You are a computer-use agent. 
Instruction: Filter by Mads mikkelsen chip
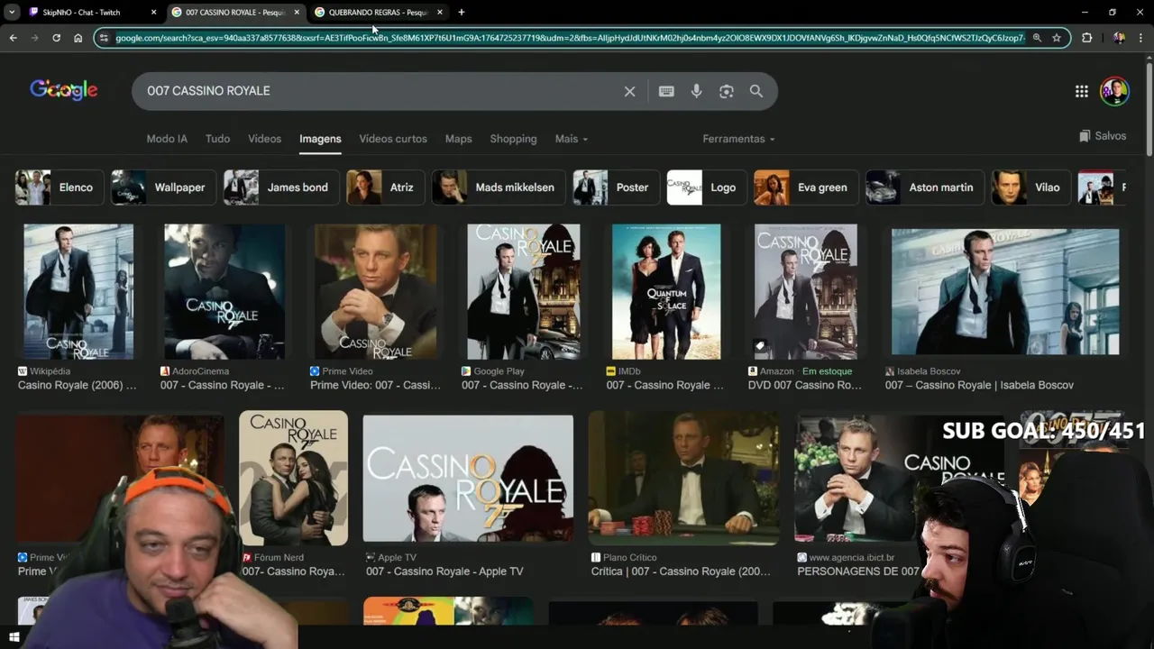499,187
